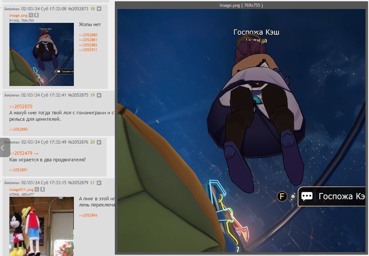Click text 'Как играется в два продвигателя?'
The height and width of the screenshot is (256, 369).
coord(47,160)
